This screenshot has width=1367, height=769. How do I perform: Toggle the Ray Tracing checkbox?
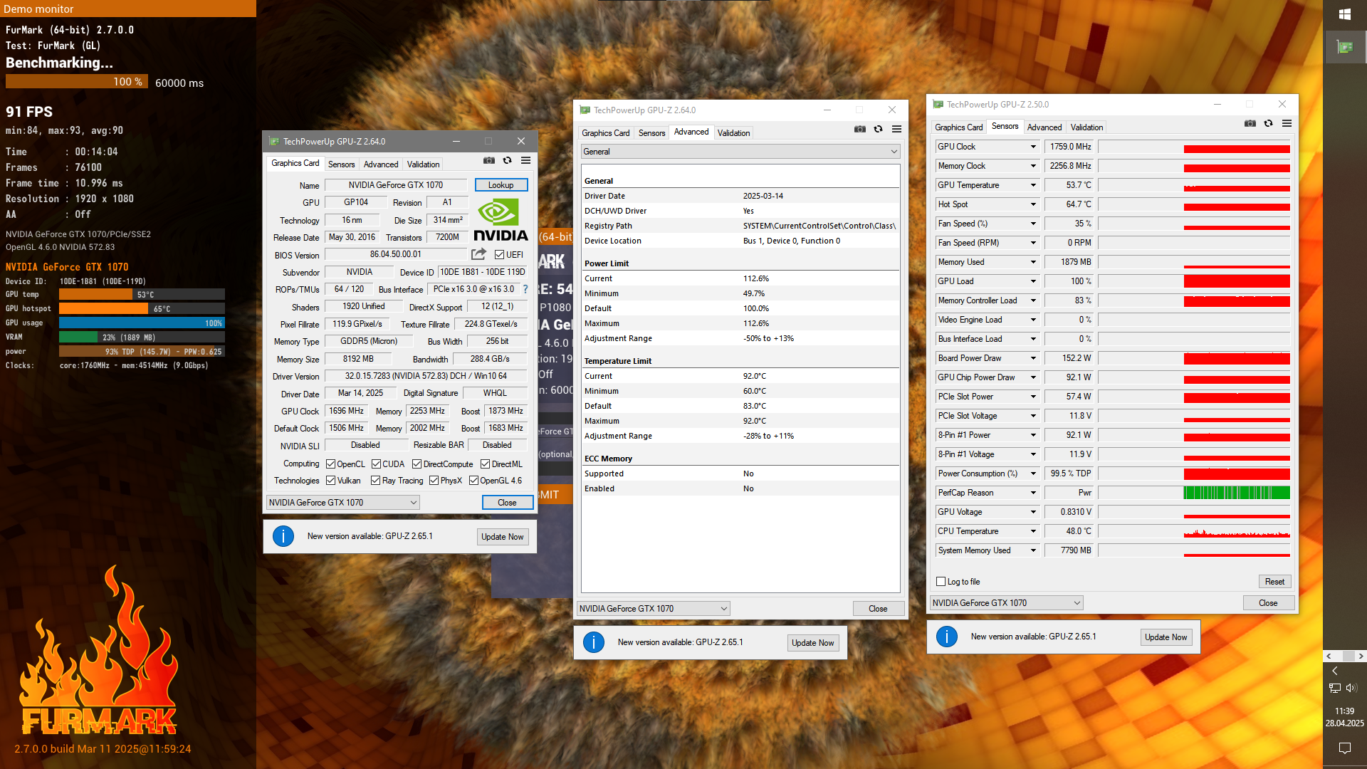pyautogui.click(x=376, y=481)
